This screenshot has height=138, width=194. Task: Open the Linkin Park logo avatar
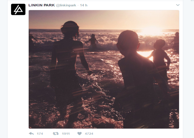(18, 9)
